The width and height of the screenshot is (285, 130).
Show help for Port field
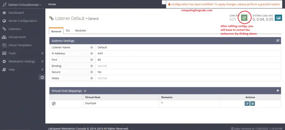[x=92, y=60]
